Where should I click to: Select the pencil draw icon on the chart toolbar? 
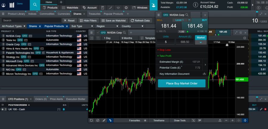coord(104,120)
